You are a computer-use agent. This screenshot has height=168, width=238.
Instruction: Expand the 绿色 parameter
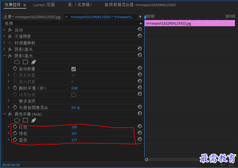[x=9, y=133]
